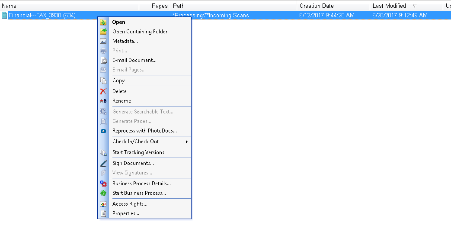Click the 6/20/2017 9:12:49 AM modified date

[400, 15]
